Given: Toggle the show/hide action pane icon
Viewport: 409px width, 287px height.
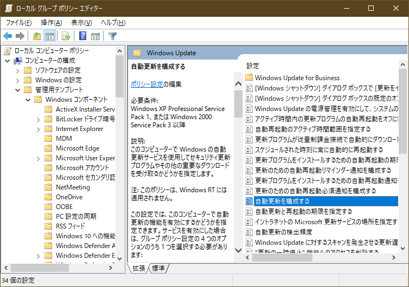Looking at the screenshot, I should coord(95,36).
